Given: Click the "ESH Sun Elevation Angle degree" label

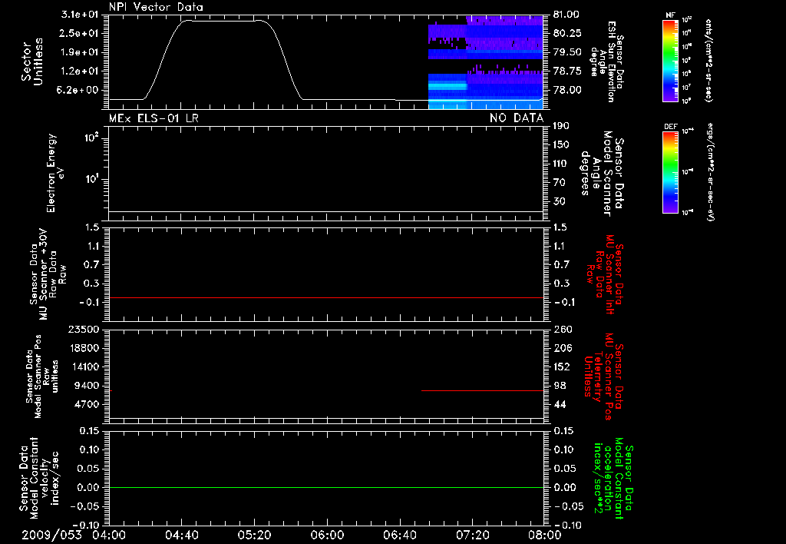Looking at the screenshot, I should [607, 61].
